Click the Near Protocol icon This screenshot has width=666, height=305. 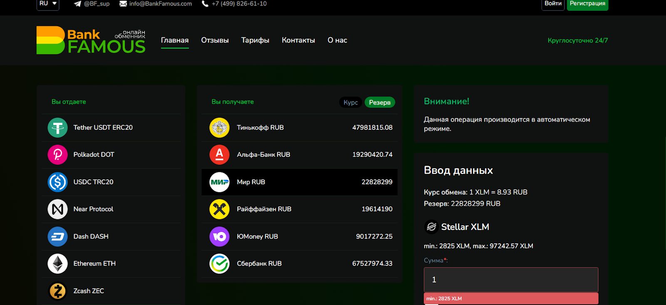pyautogui.click(x=57, y=209)
